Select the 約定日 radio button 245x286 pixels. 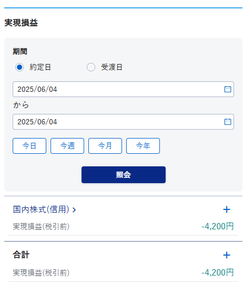(x=19, y=67)
